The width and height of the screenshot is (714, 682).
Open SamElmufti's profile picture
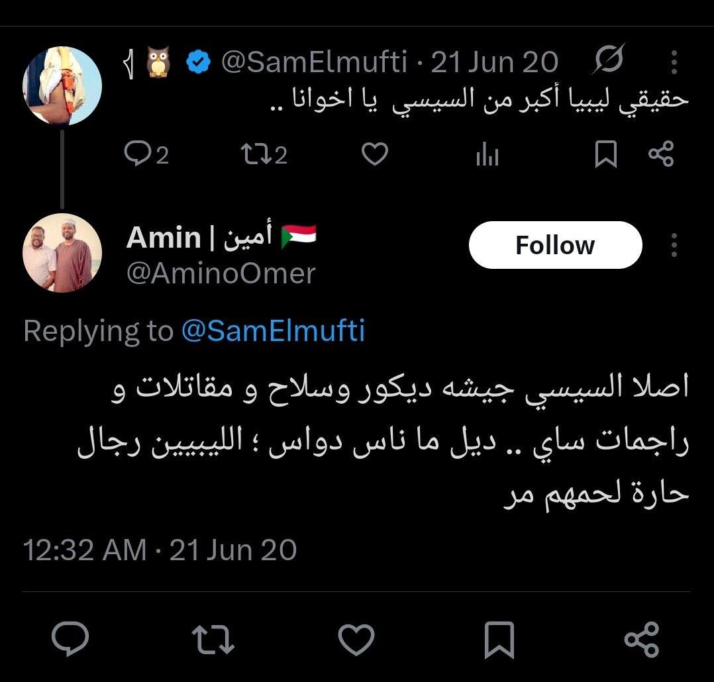pyautogui.click(x=62, y=85)
